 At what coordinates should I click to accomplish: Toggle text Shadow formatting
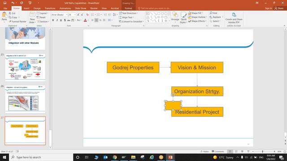65,20
